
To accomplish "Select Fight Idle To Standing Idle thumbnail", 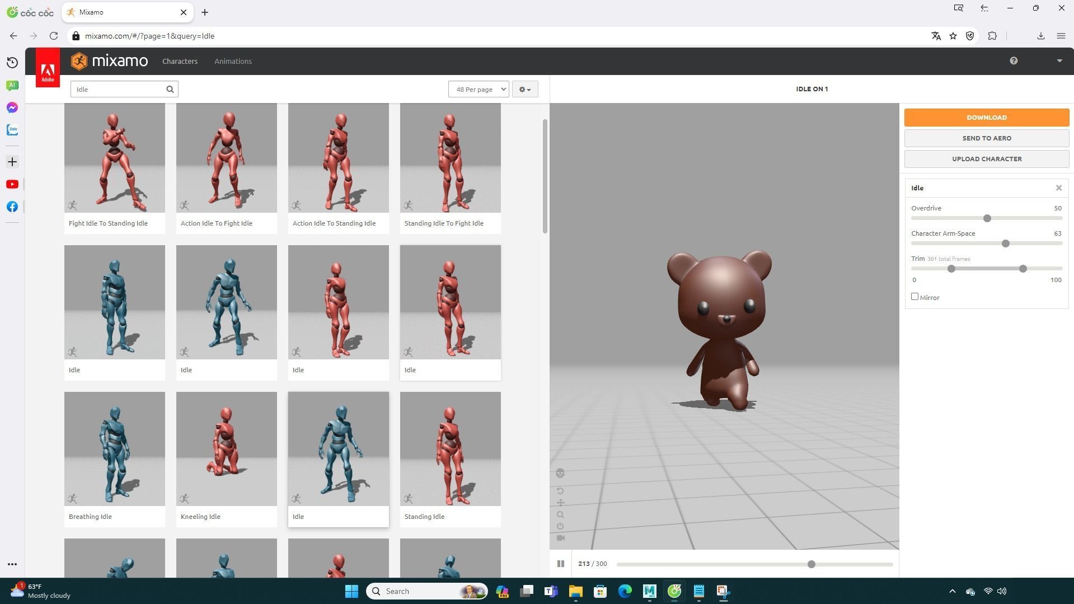I will tap(115, 158).
